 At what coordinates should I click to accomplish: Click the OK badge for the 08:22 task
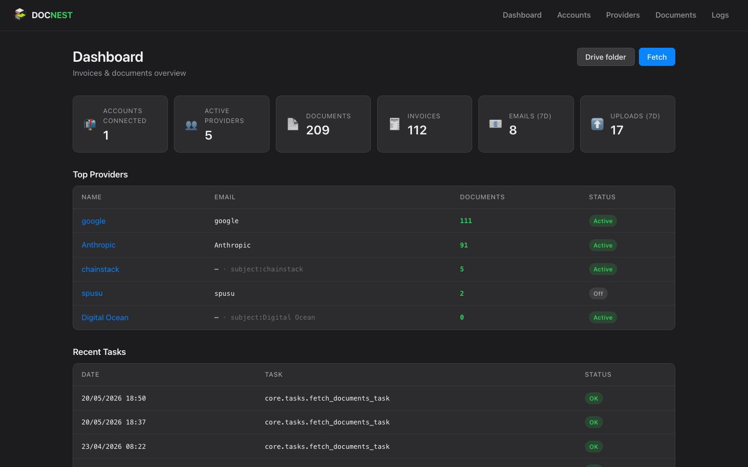594,447
